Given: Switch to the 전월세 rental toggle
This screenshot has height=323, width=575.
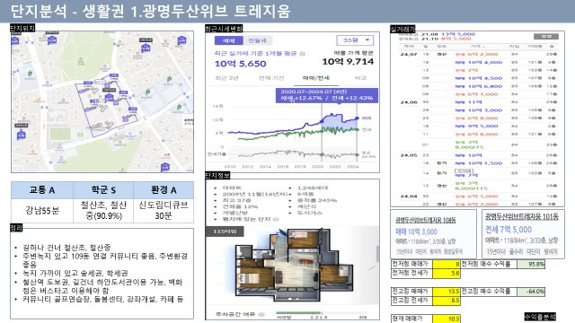Looking at the screenshot, I should [x=257, y=40].
